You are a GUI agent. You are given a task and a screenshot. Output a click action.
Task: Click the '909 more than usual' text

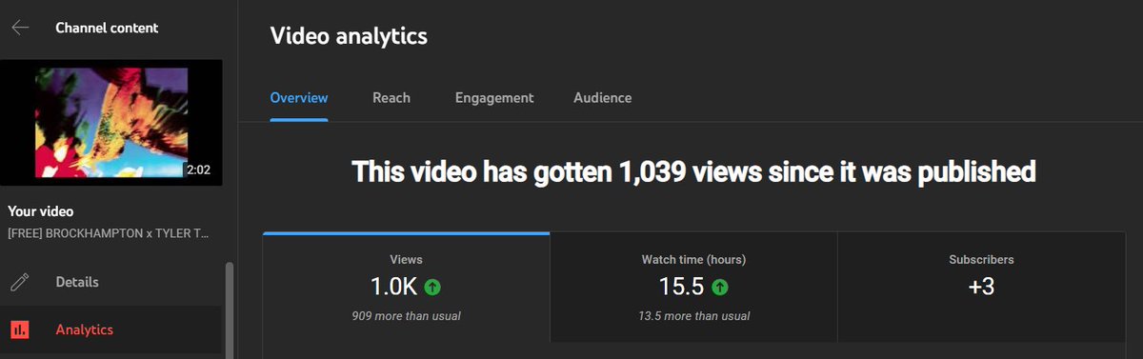(x=407, y=315)
